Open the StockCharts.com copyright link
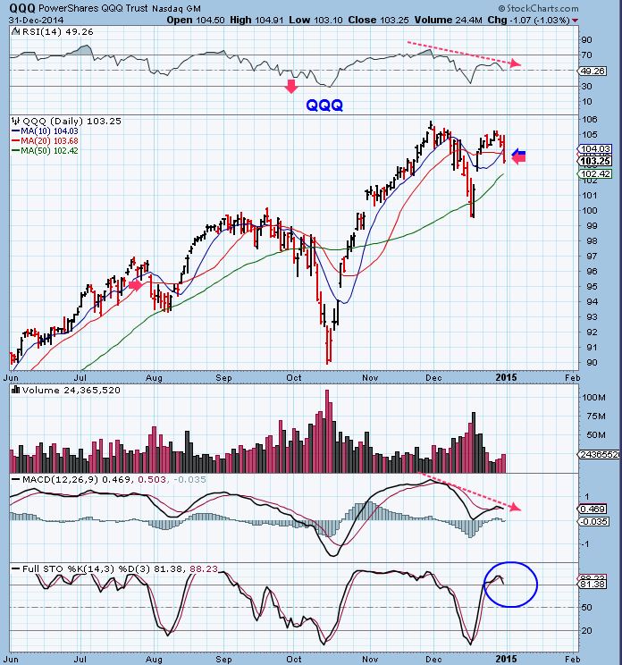 tap(538, 8)
